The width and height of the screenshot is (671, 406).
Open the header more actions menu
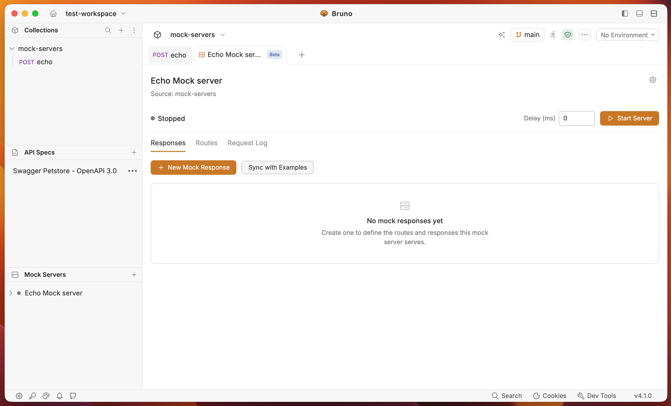[x=584, y=35]
